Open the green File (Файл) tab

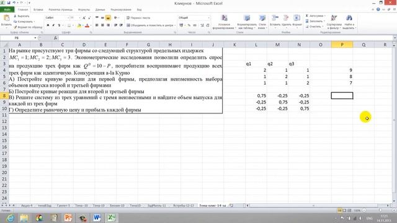point(7,10)
